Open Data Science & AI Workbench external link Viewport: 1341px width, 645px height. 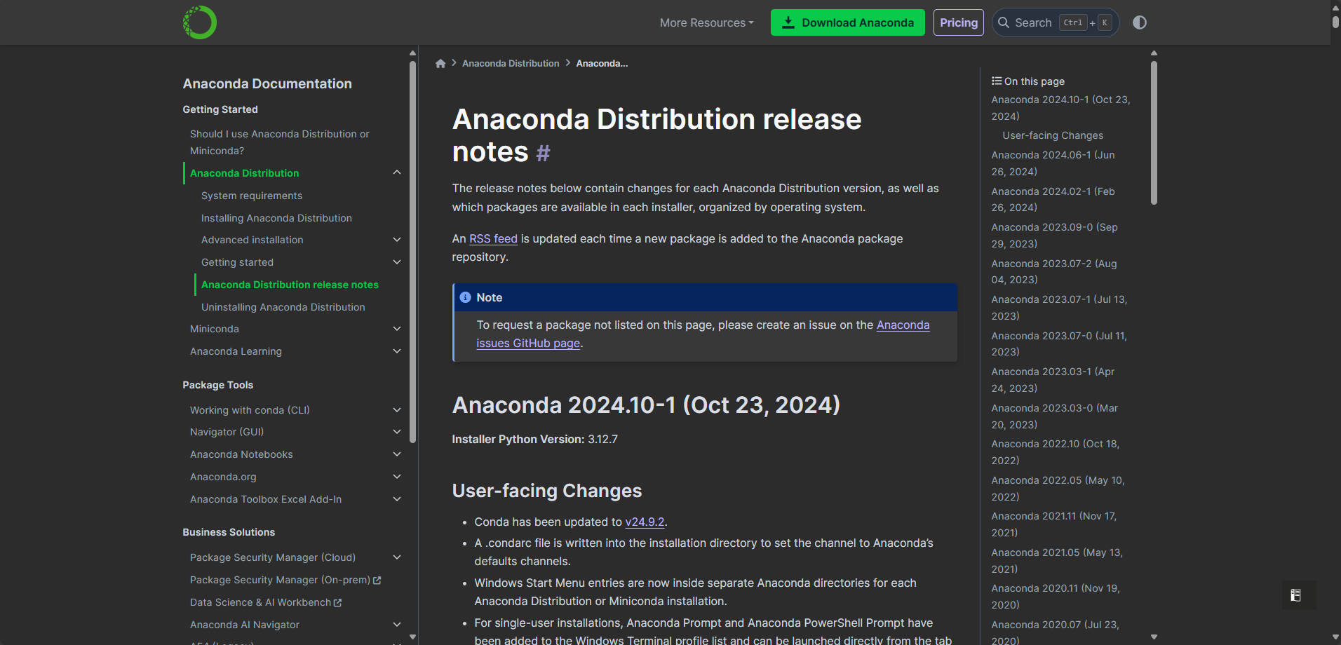click(x=266, y=602)
